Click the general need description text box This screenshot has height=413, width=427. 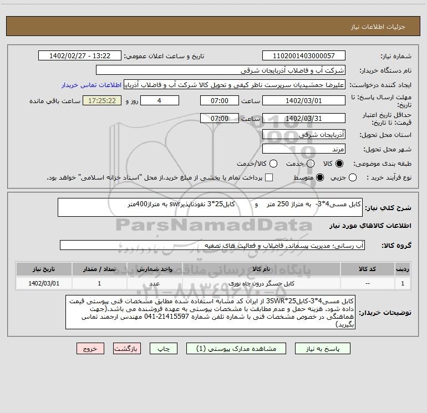point(210,207)
